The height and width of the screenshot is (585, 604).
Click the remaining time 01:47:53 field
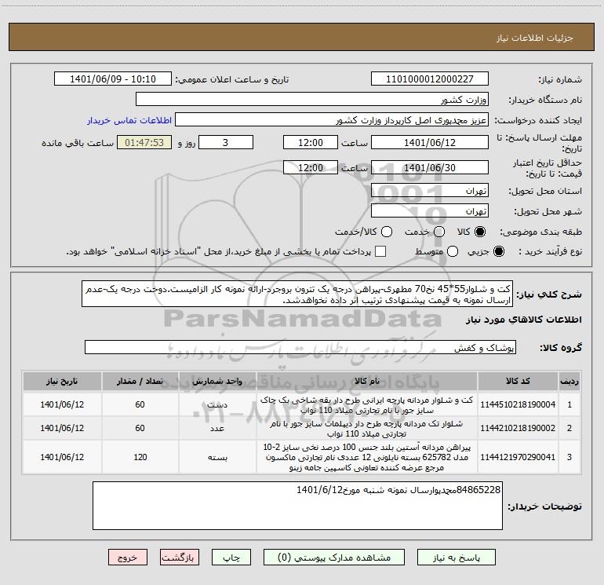coord(144,142)
